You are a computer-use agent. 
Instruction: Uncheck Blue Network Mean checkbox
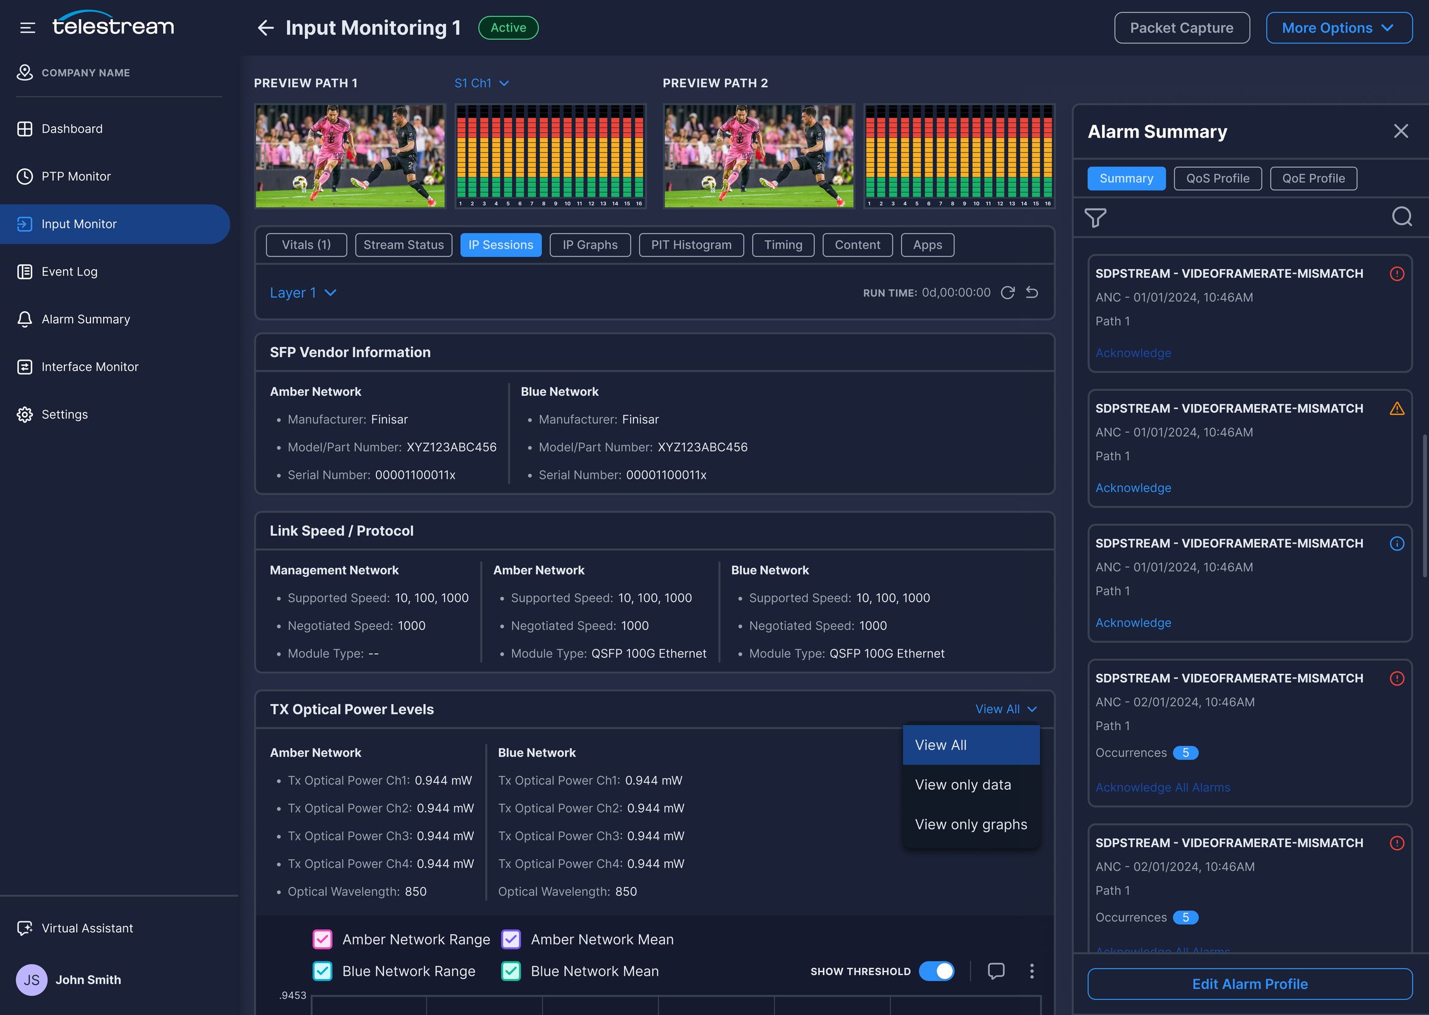point(511,970)
